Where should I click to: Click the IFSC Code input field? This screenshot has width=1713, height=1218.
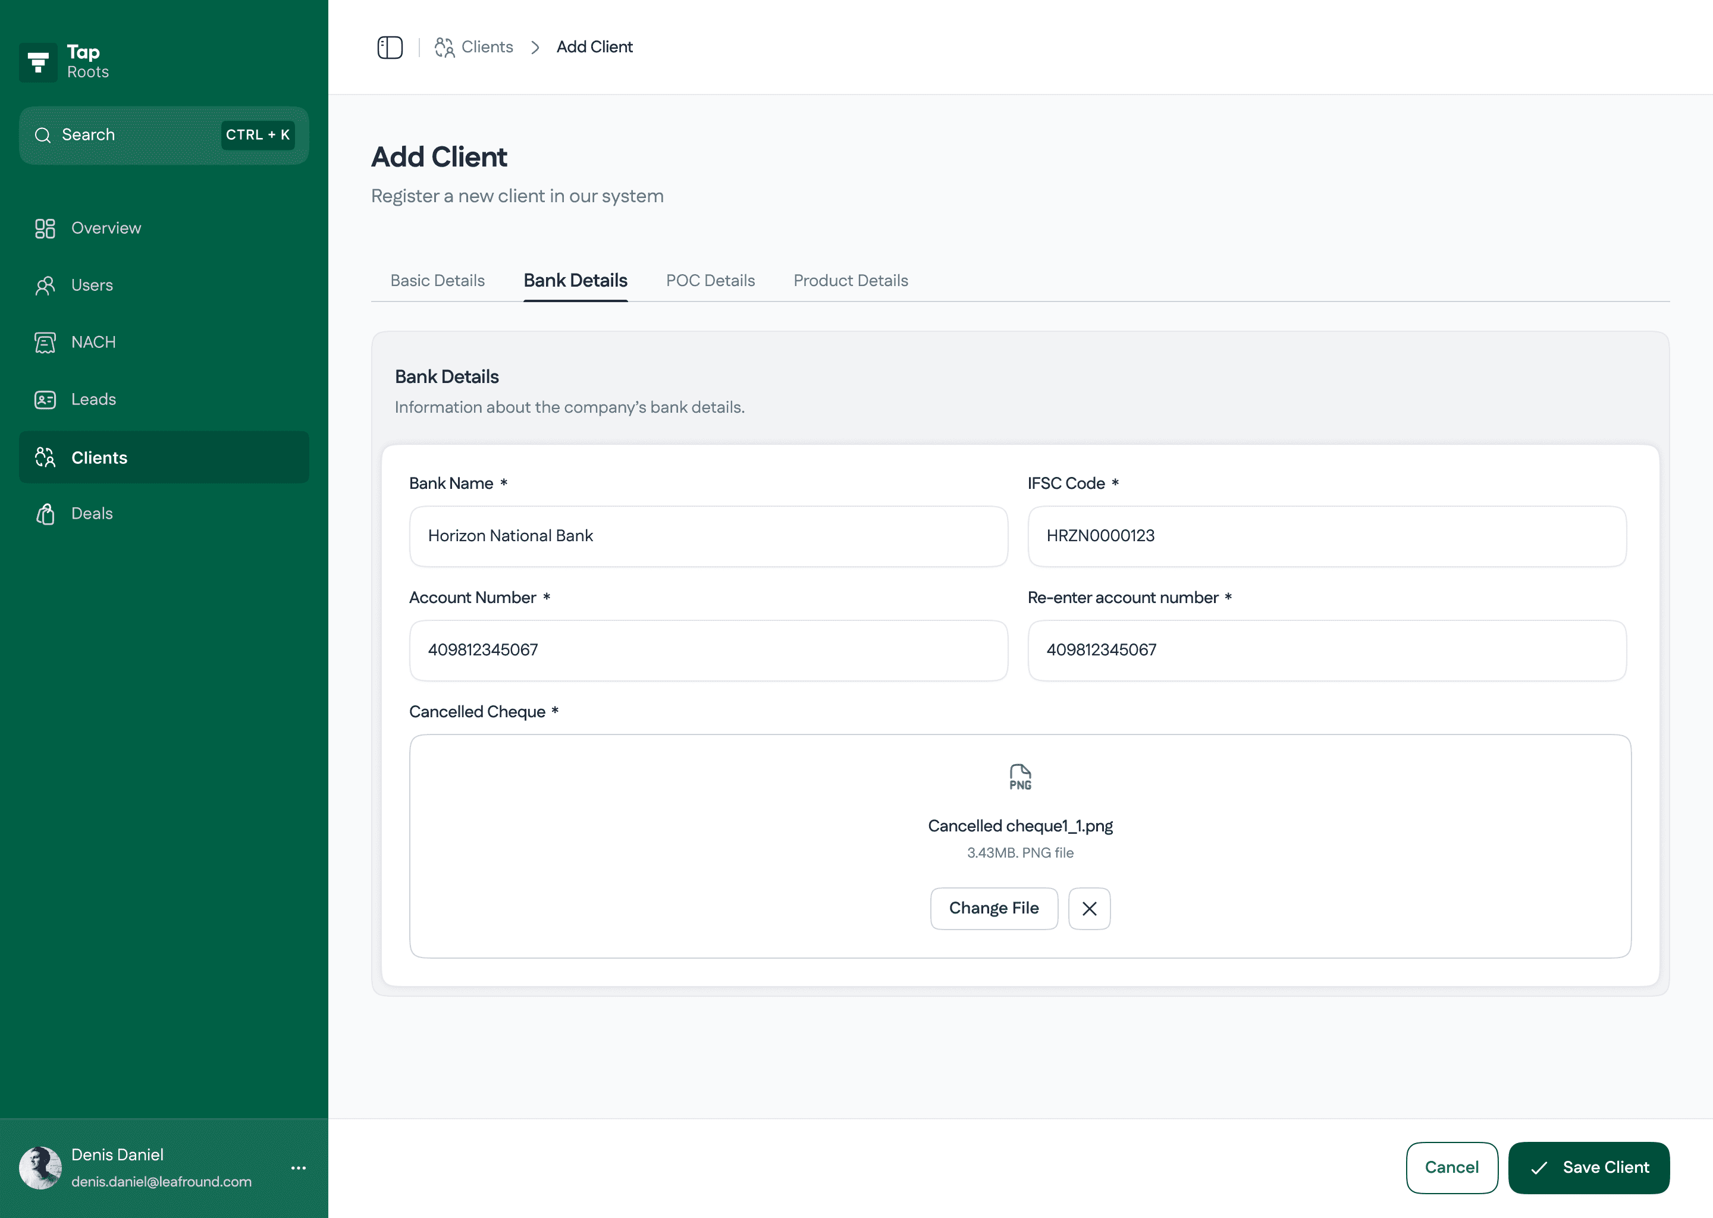(1326, 536)
